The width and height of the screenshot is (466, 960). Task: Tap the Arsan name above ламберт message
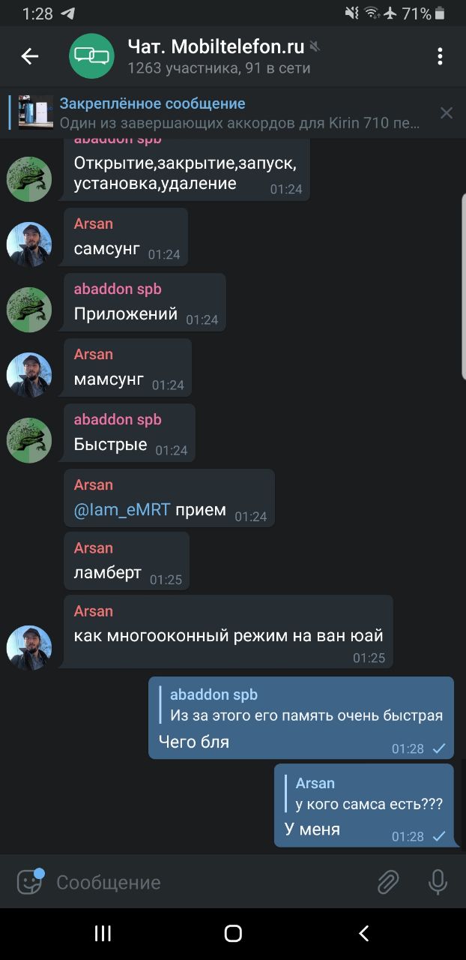click(x=93, y=548)
